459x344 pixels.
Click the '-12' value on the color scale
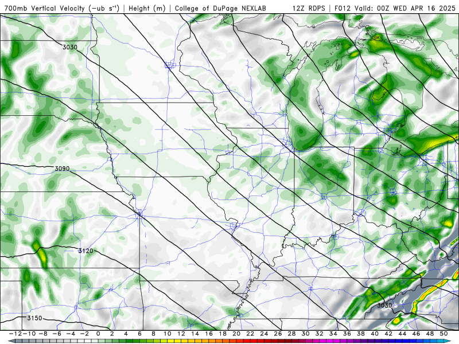15,334
